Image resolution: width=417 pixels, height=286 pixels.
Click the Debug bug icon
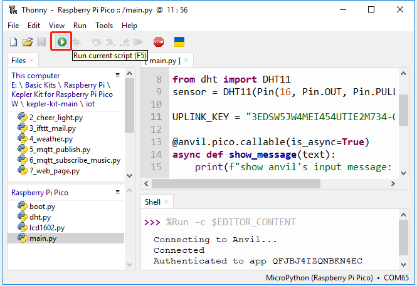coord(77,42)
